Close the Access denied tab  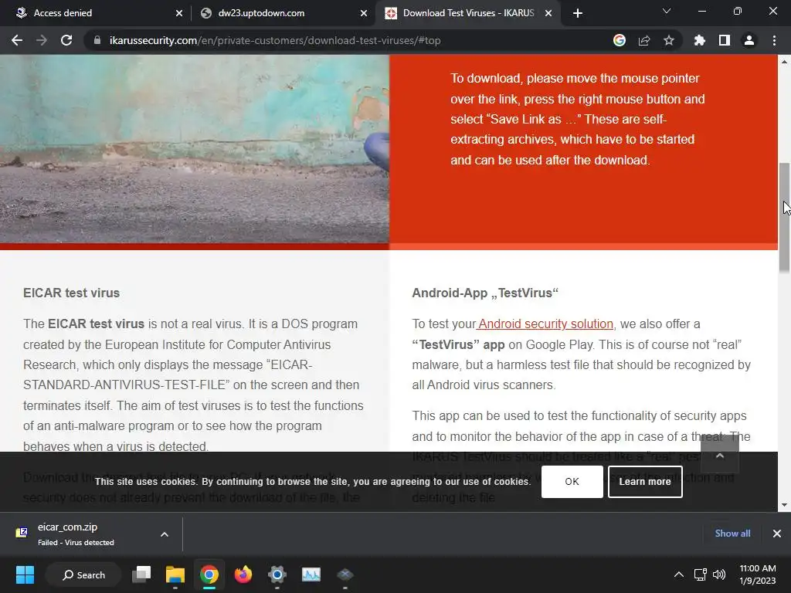point(179,13)
